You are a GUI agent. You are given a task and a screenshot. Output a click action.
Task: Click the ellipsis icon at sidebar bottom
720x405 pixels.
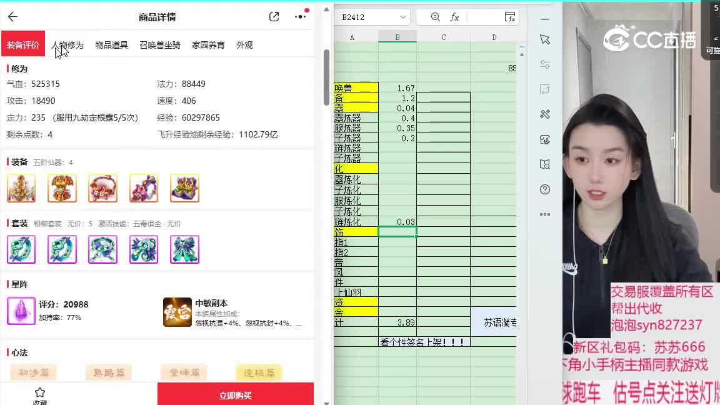pyautogui.click(x=544, y=214)
